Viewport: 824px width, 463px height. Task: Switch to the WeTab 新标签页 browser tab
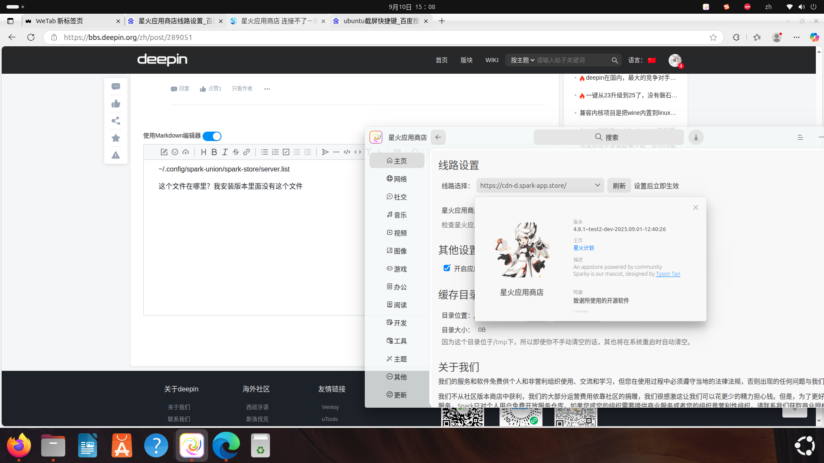point(73,21)
